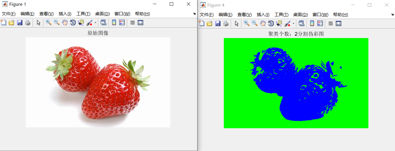Open 查看(V) menu in Figure 4
This screenshot has height=151, width=395.
[245, 15]
